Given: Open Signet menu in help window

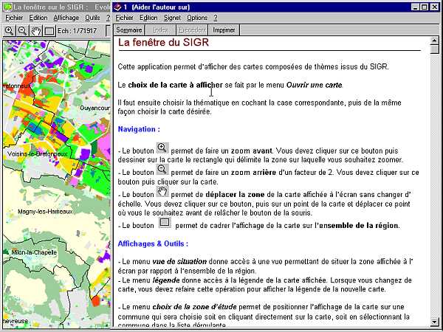Looking at the screenshot, I should tap(172, 18).
